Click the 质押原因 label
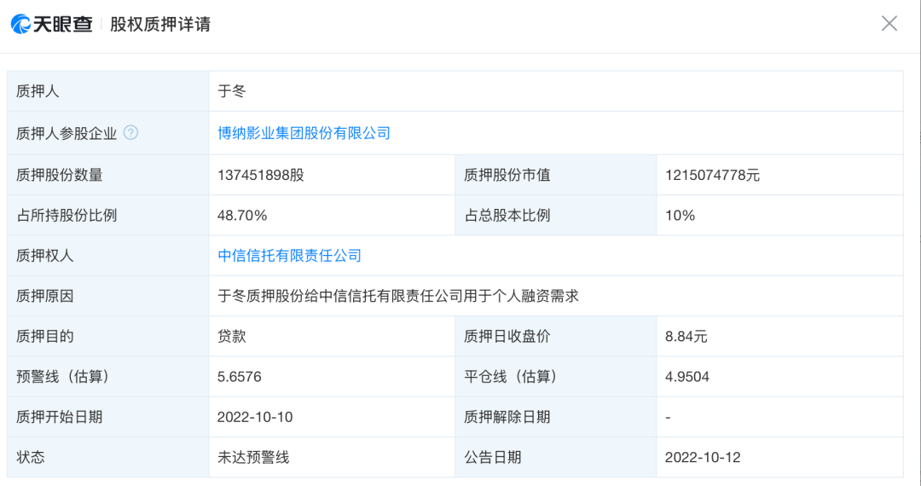The width and height of the screenshot is (921, 486). coord(44,296)
